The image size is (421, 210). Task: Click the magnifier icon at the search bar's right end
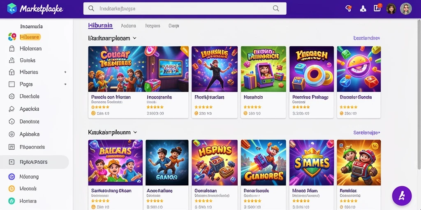point(276,9)
